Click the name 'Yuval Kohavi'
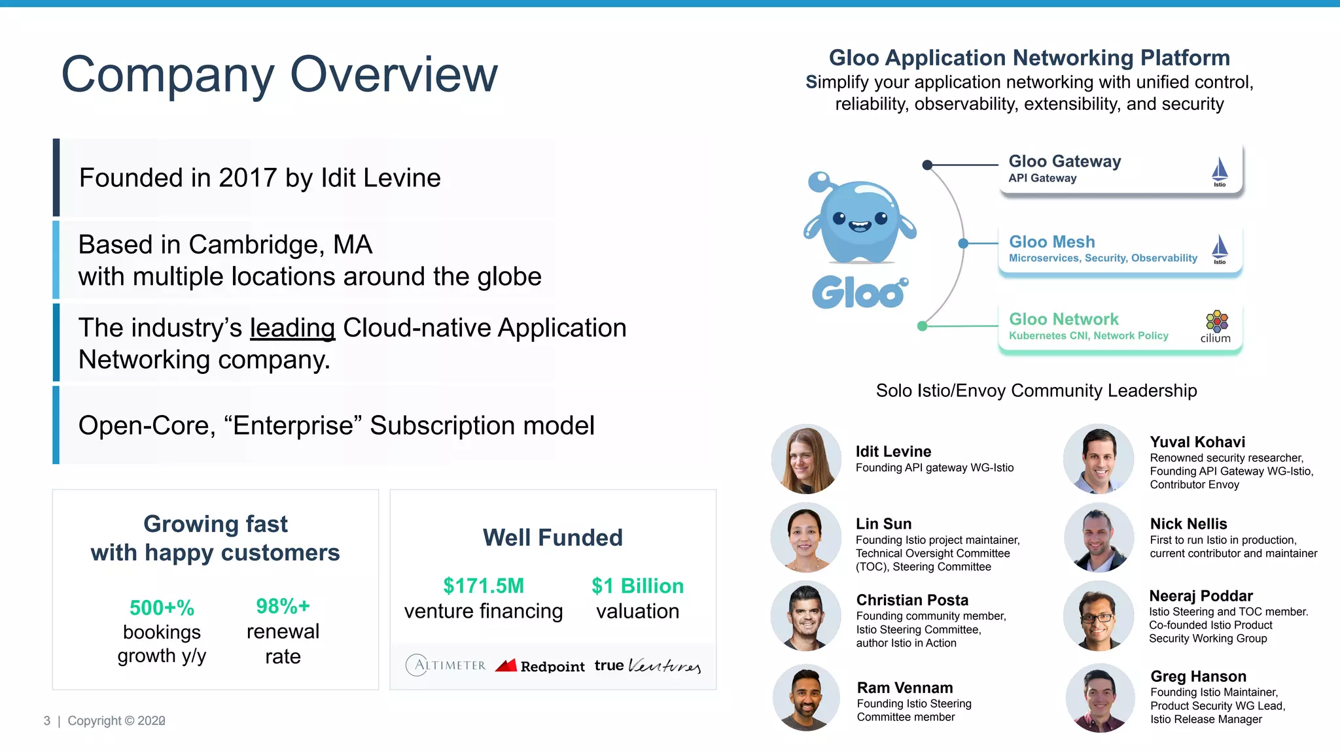Screen dimensions: 1340x753 coord(1197,442)
